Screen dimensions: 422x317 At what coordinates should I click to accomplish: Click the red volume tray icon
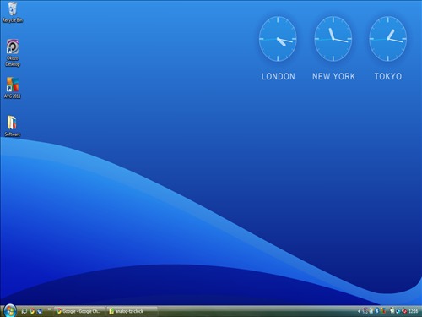coord(404,311)
